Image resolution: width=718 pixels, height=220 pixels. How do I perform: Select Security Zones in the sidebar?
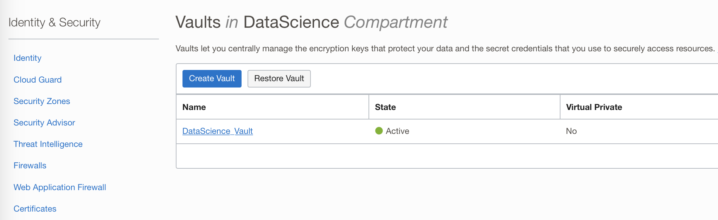click(x=42, y=101)
